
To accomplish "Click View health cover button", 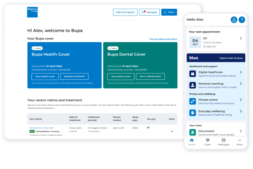I will point(45,76).
